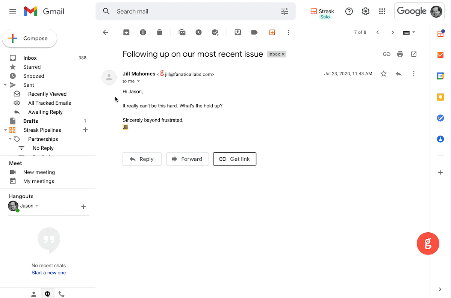
Task: Open Streak Pipelines
Action: (42, 130)
